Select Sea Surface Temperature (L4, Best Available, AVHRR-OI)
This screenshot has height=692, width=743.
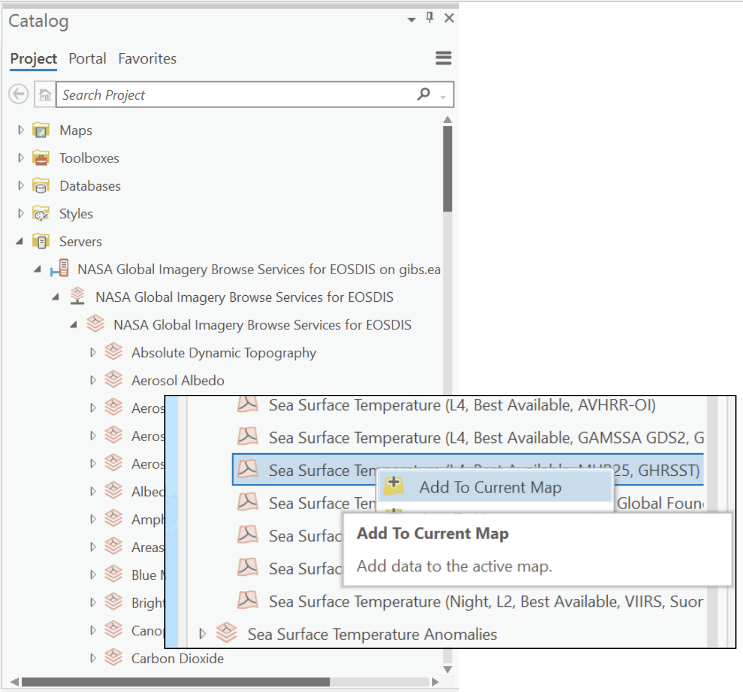coord(462,405)
